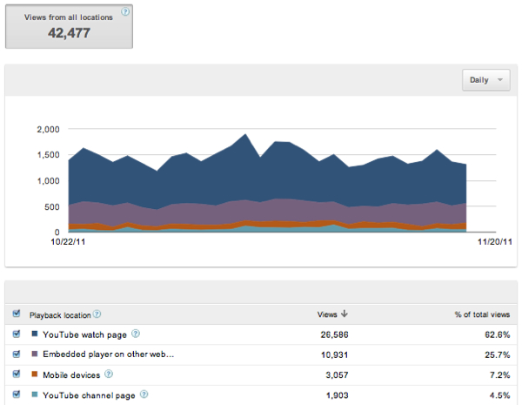Viewport: 522px width, 405px height.
Task: Click the dark blue YouTube watch page swatch
Action: 34,334
